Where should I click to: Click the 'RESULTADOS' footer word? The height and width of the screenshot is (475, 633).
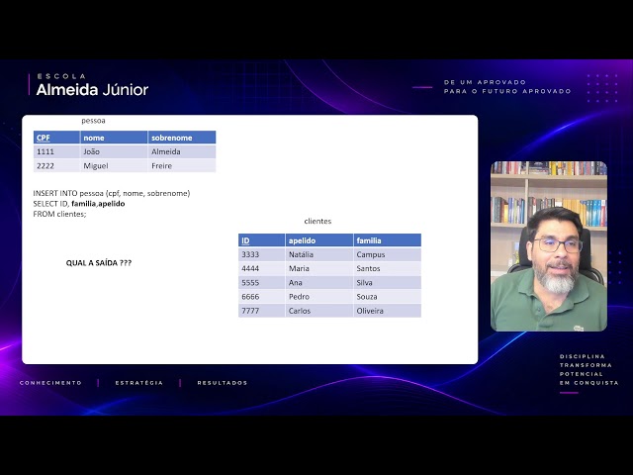(x=223, y=383)
